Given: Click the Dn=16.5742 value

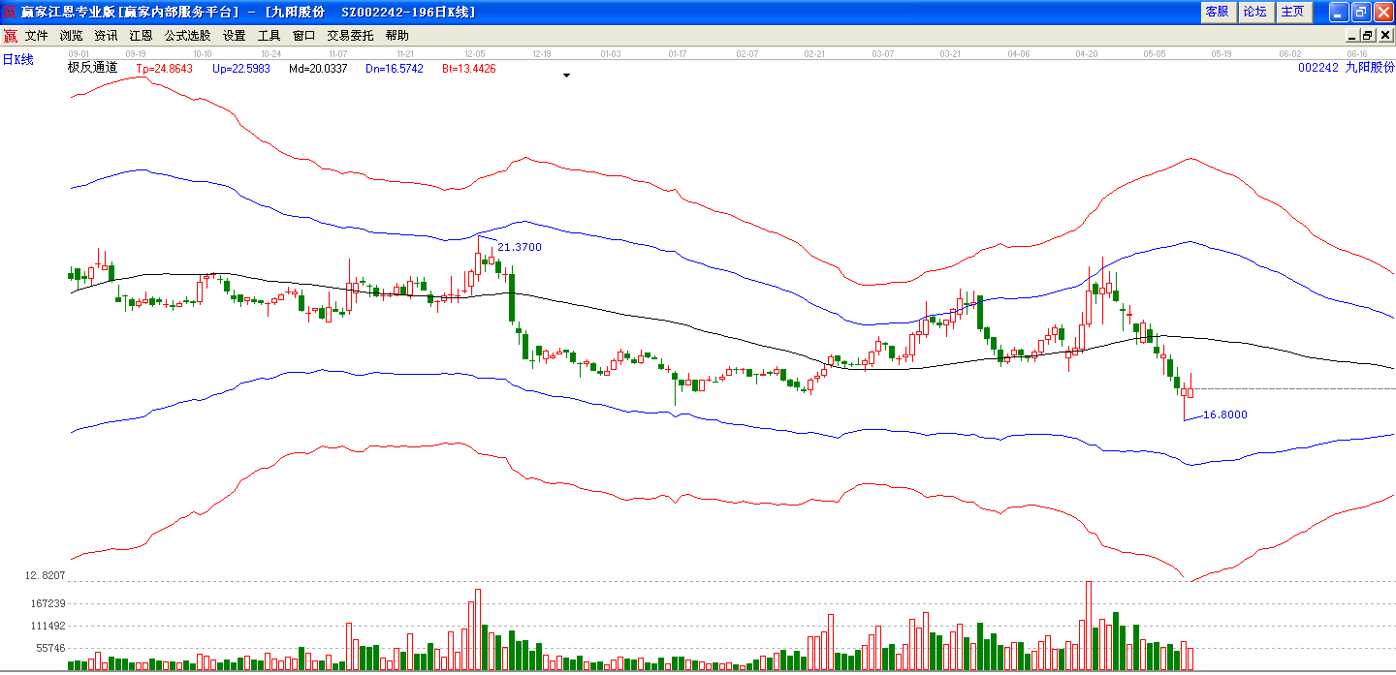Looking at the screenshot, I should click(x=395, y=69).
